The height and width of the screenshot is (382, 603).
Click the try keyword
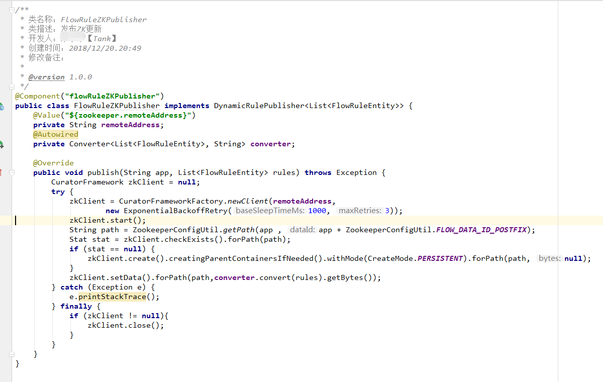coord(58,192)
